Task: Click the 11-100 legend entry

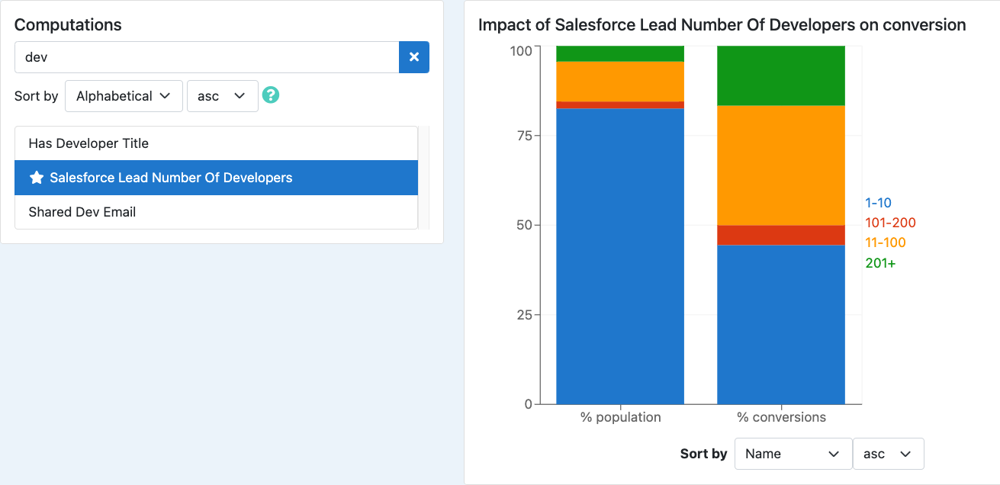Action: [886, 242]
